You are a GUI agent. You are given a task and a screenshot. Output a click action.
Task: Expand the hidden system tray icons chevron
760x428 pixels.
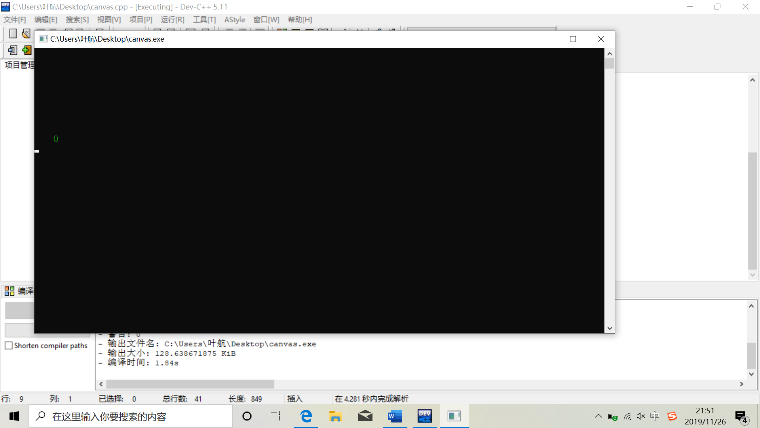point(598,416)
